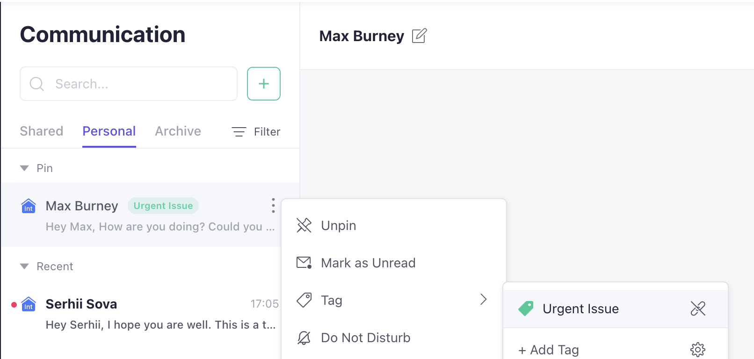The width and height of the screenshot is (754, 359).
Task: Expand the Tag submenu arrow
Action: [x=484, y=300]
